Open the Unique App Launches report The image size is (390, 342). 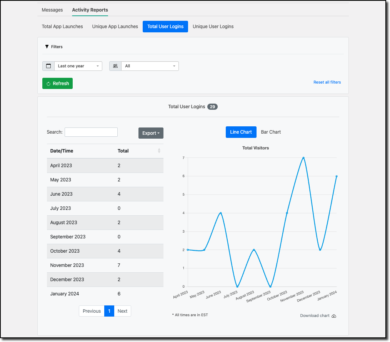click(x=115, y=27)
